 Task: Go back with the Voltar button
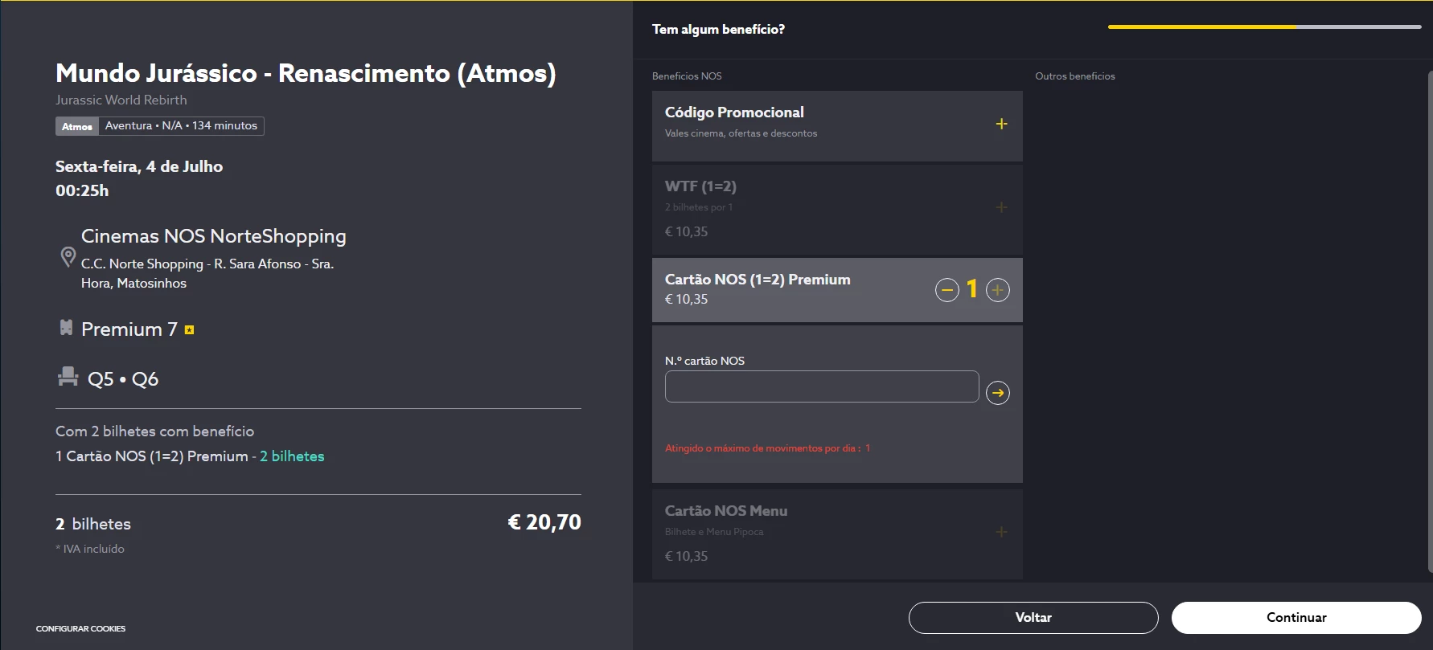(x=1033, y=618)
